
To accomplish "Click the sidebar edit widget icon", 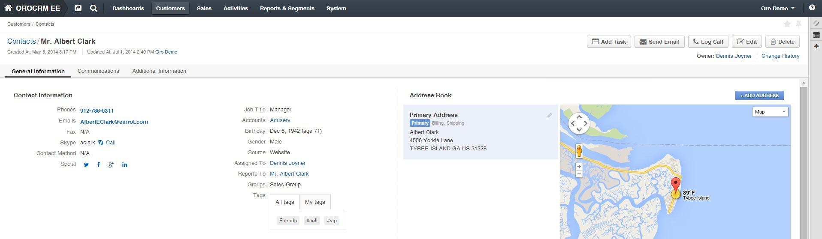I will (x=816, y=24).
